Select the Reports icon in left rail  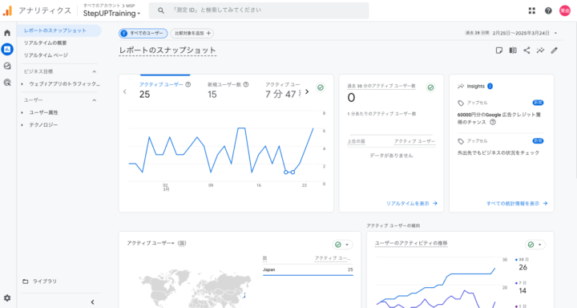click(x=7, y=49)
